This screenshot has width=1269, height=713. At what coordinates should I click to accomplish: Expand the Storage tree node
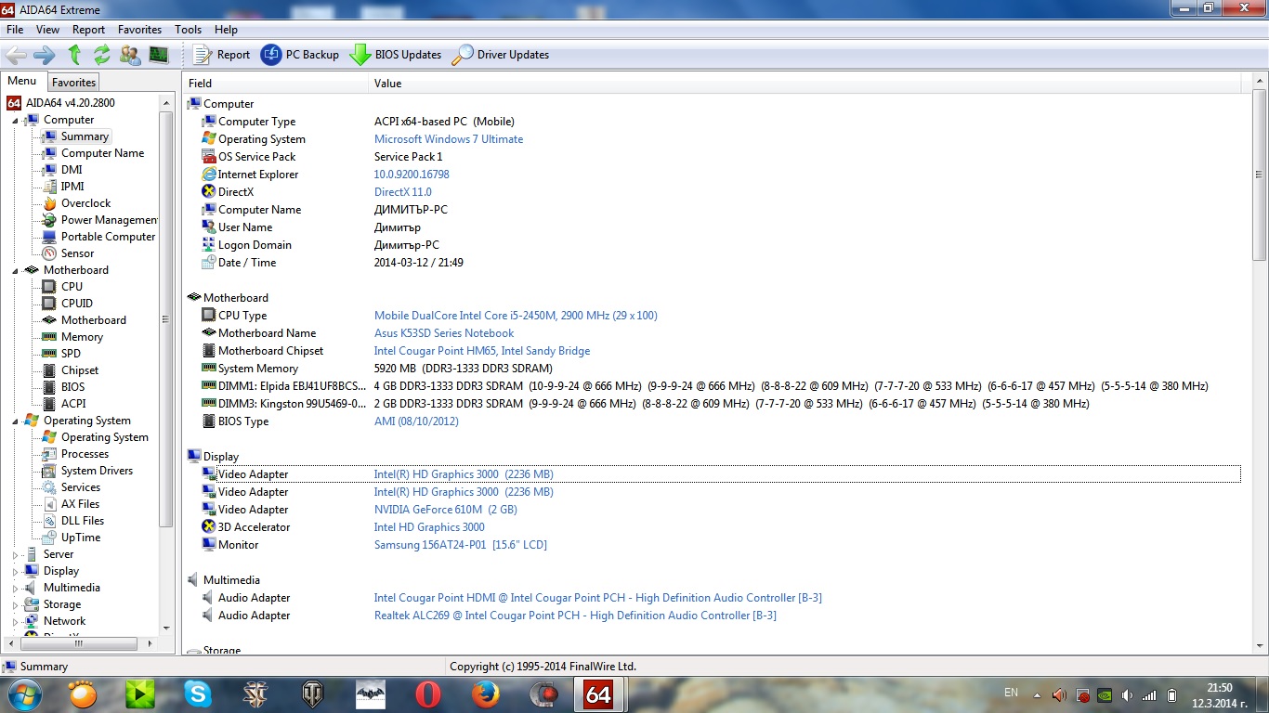click(x=16, y=605)
